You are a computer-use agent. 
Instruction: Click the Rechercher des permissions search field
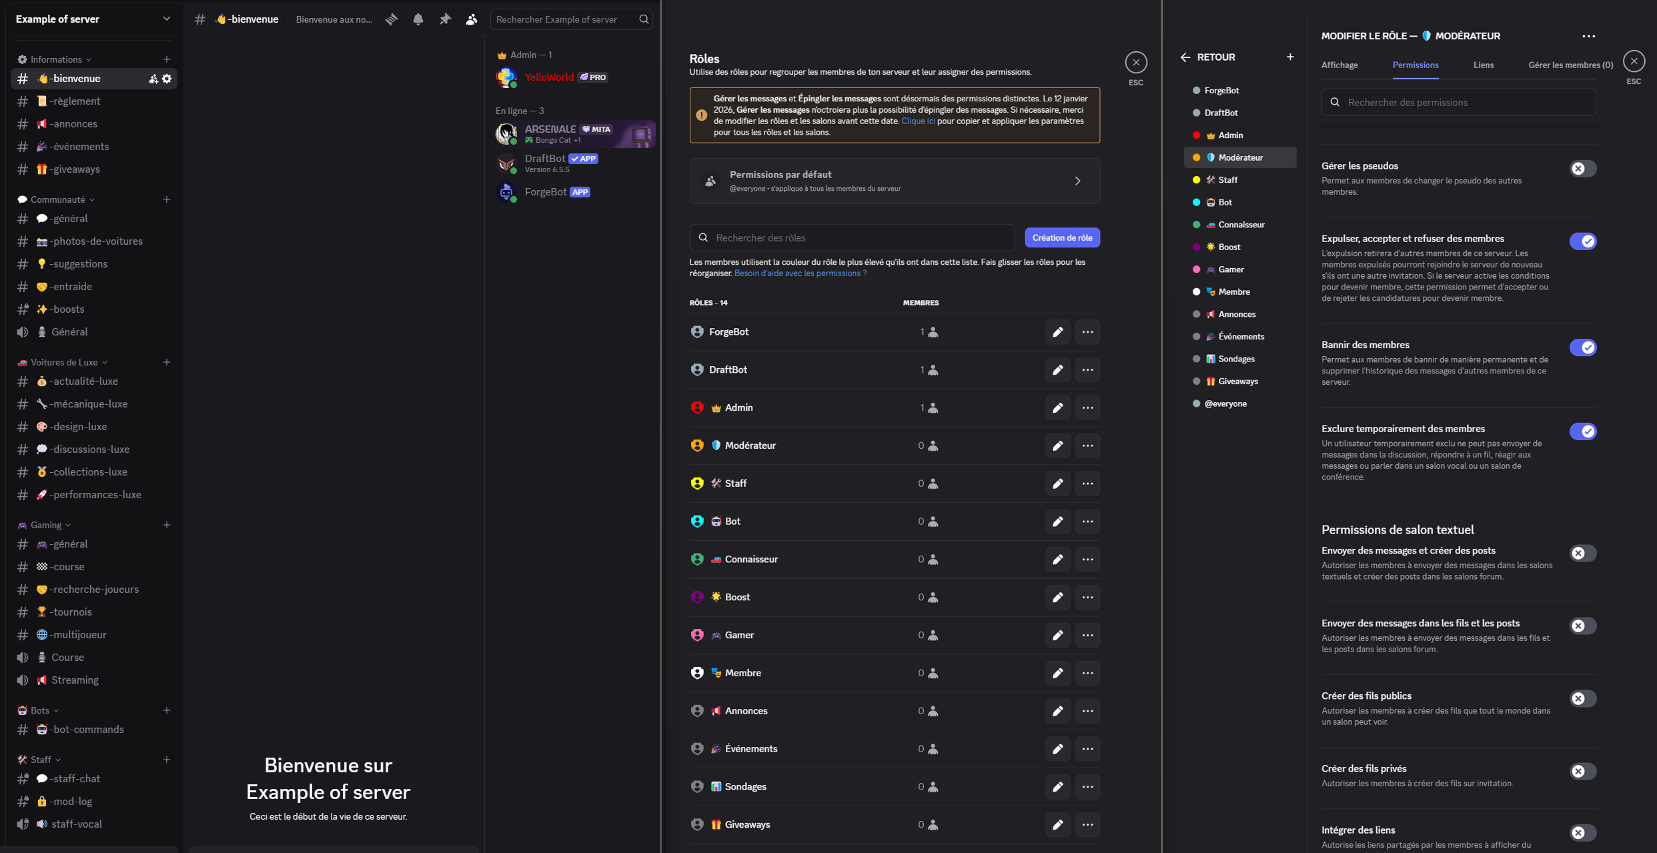coord(1458,101)
